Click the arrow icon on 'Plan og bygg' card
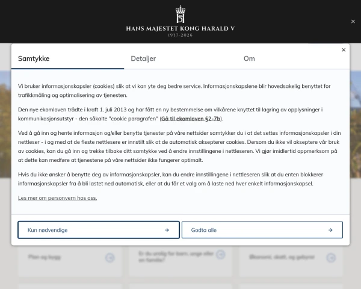Viewport: 361px width, 289px height. (110, 258)
